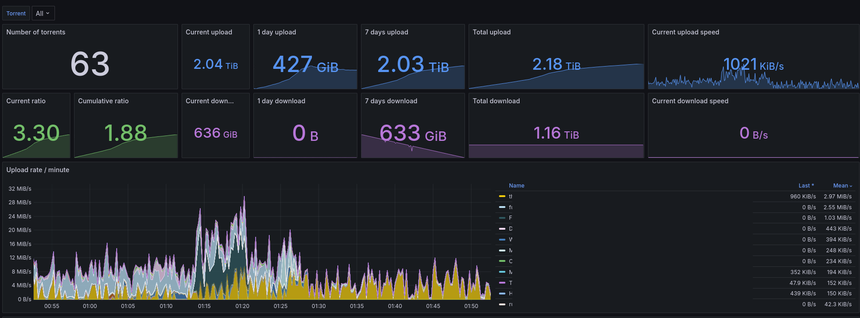Toggle legend series with 443 KiB/s mean

[x=510, y=229]
